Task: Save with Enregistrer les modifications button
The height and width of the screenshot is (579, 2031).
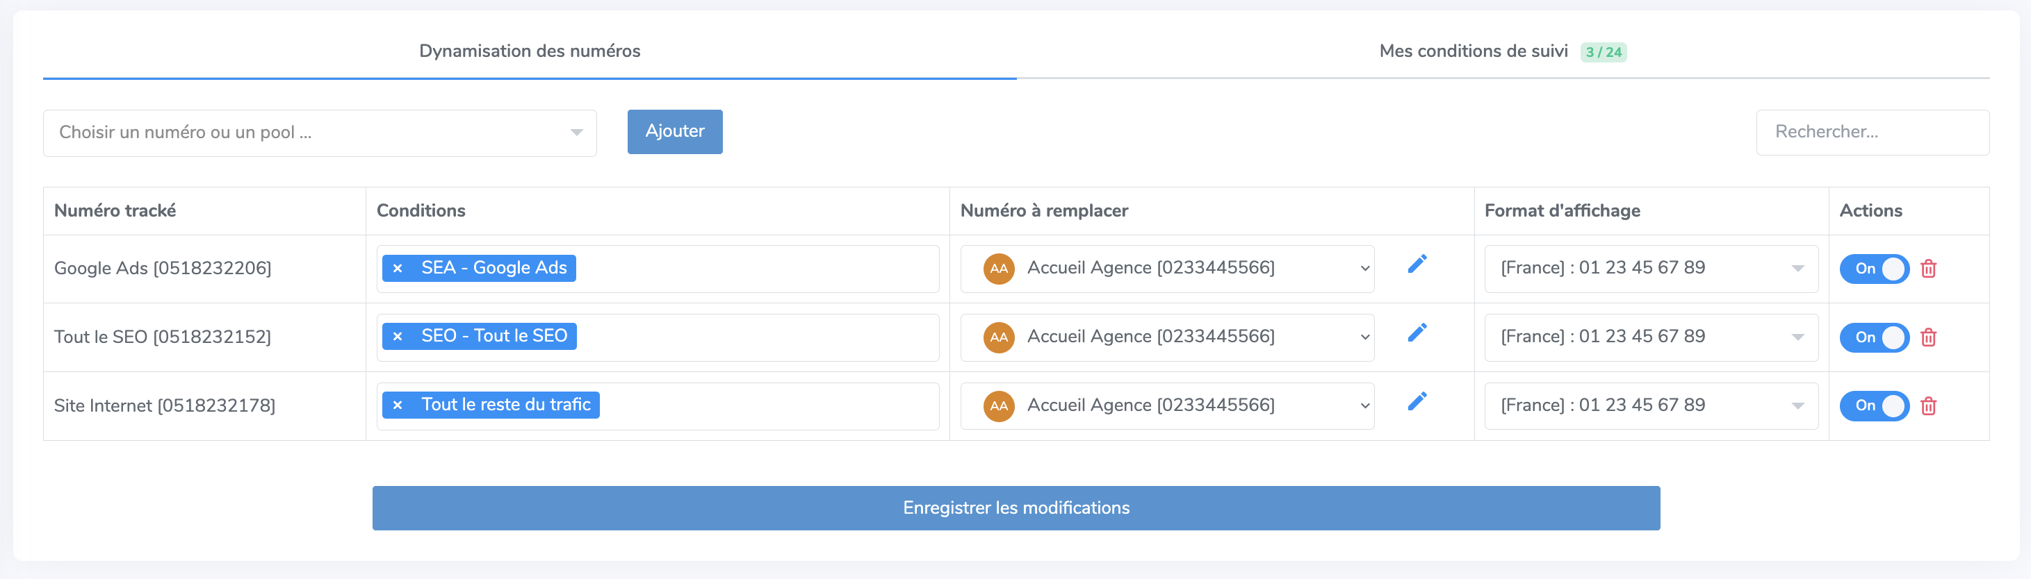Action: point(1015,508)
